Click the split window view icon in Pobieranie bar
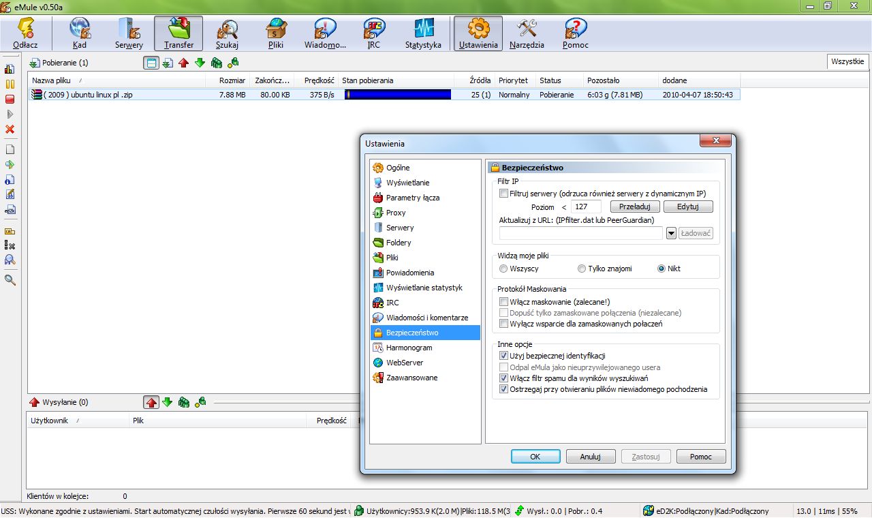This screenshot has width=872, height=518. pyautogui.click(x=151, y=63)
